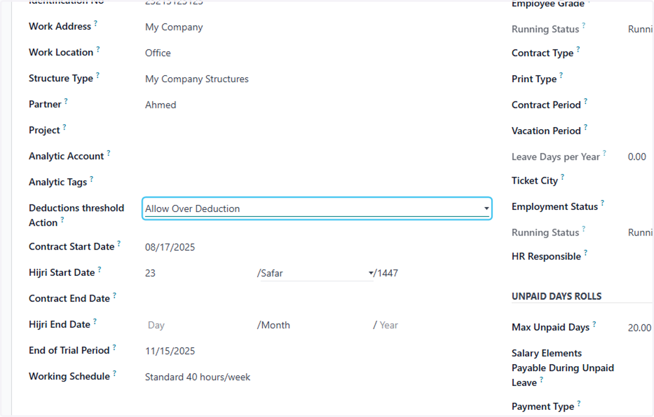
Task: Show help tooltip for Partner
Action: pos(66,101)
